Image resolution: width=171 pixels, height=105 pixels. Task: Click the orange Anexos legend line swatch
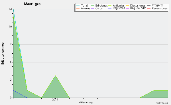(78, 8)
